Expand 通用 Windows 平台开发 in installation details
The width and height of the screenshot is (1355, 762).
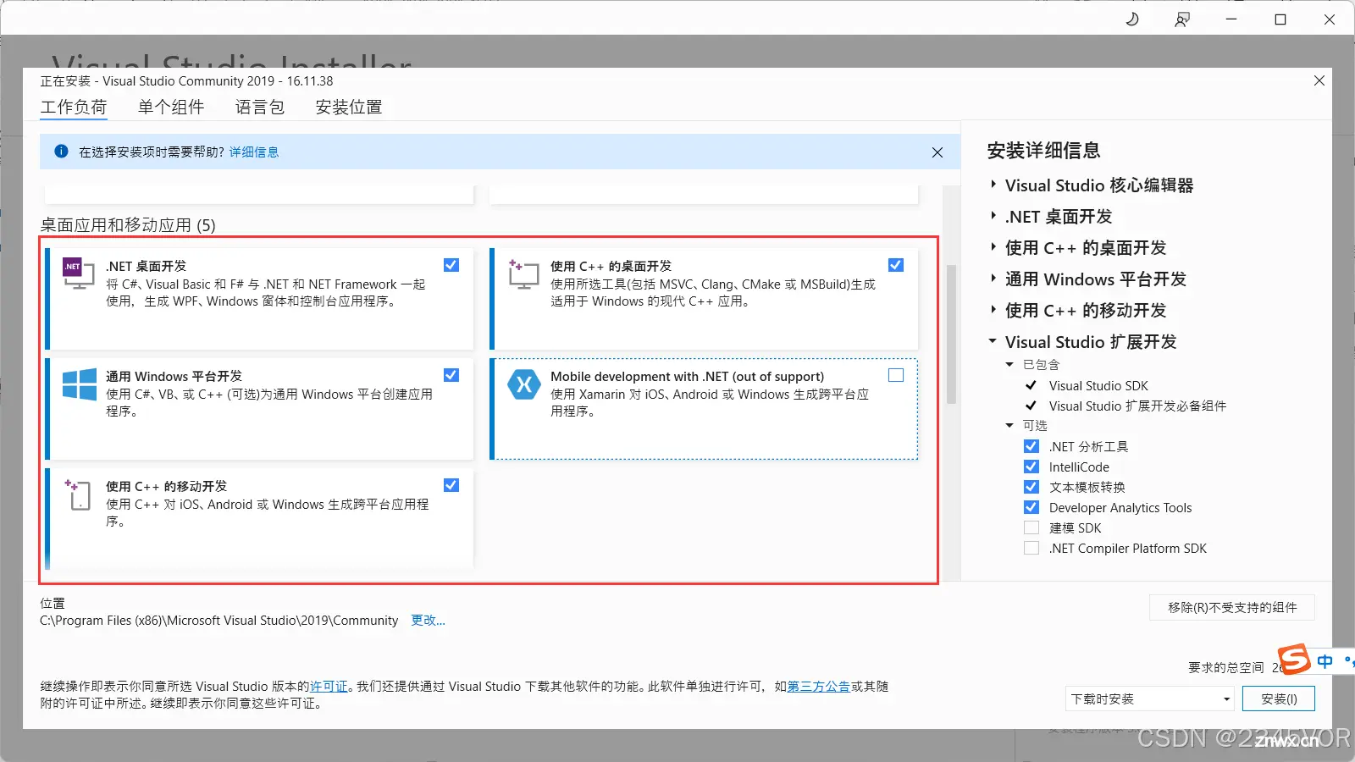point(993,279)
